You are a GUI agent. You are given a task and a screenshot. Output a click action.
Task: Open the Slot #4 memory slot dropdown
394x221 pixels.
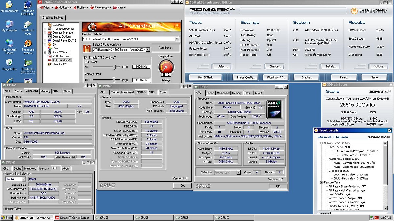point(24,179)
